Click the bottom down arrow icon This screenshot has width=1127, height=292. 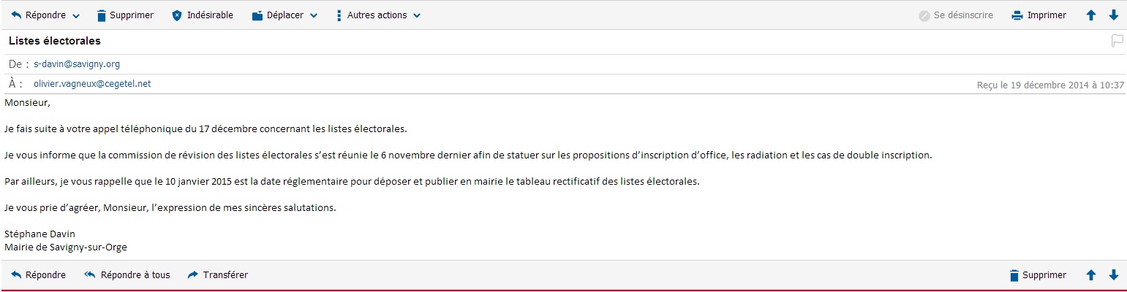1114,275
